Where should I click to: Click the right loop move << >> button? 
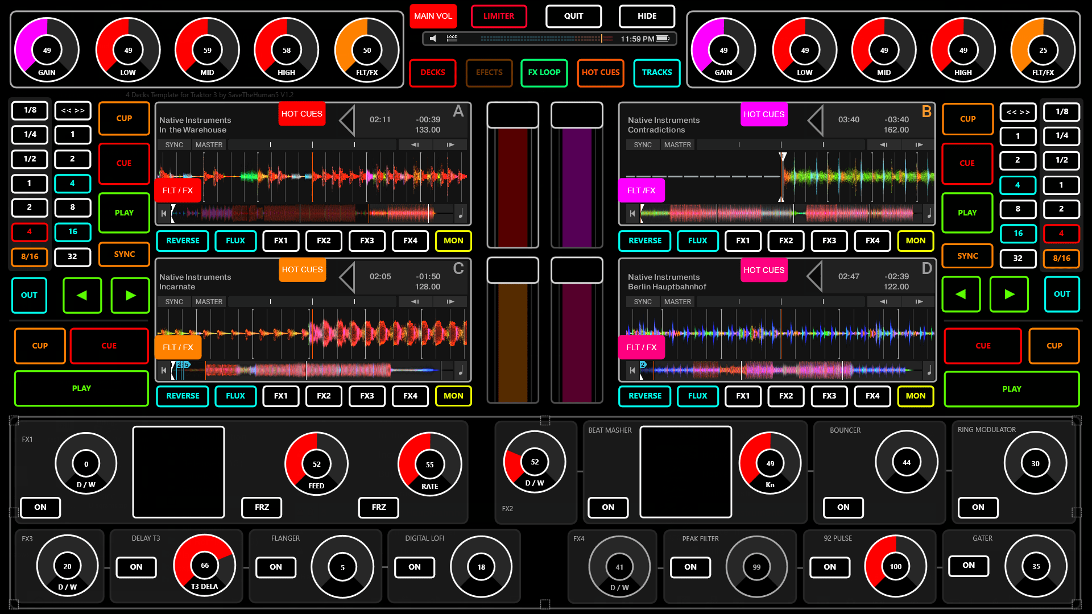pos(1018,112)
